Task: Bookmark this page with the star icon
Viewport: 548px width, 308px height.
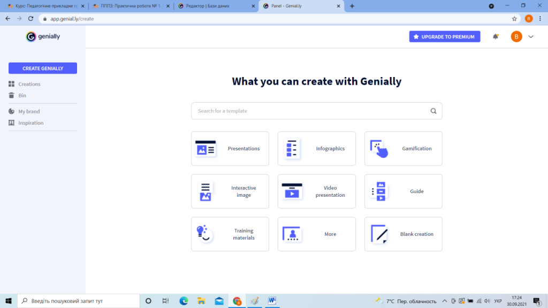Action: pos(514,18)
